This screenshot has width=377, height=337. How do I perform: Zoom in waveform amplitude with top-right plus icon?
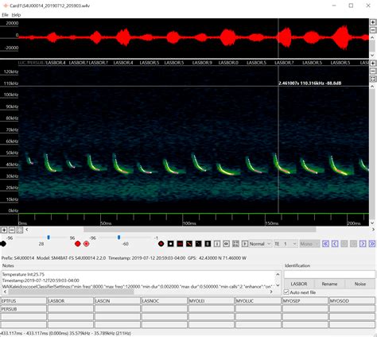[373, 22]
